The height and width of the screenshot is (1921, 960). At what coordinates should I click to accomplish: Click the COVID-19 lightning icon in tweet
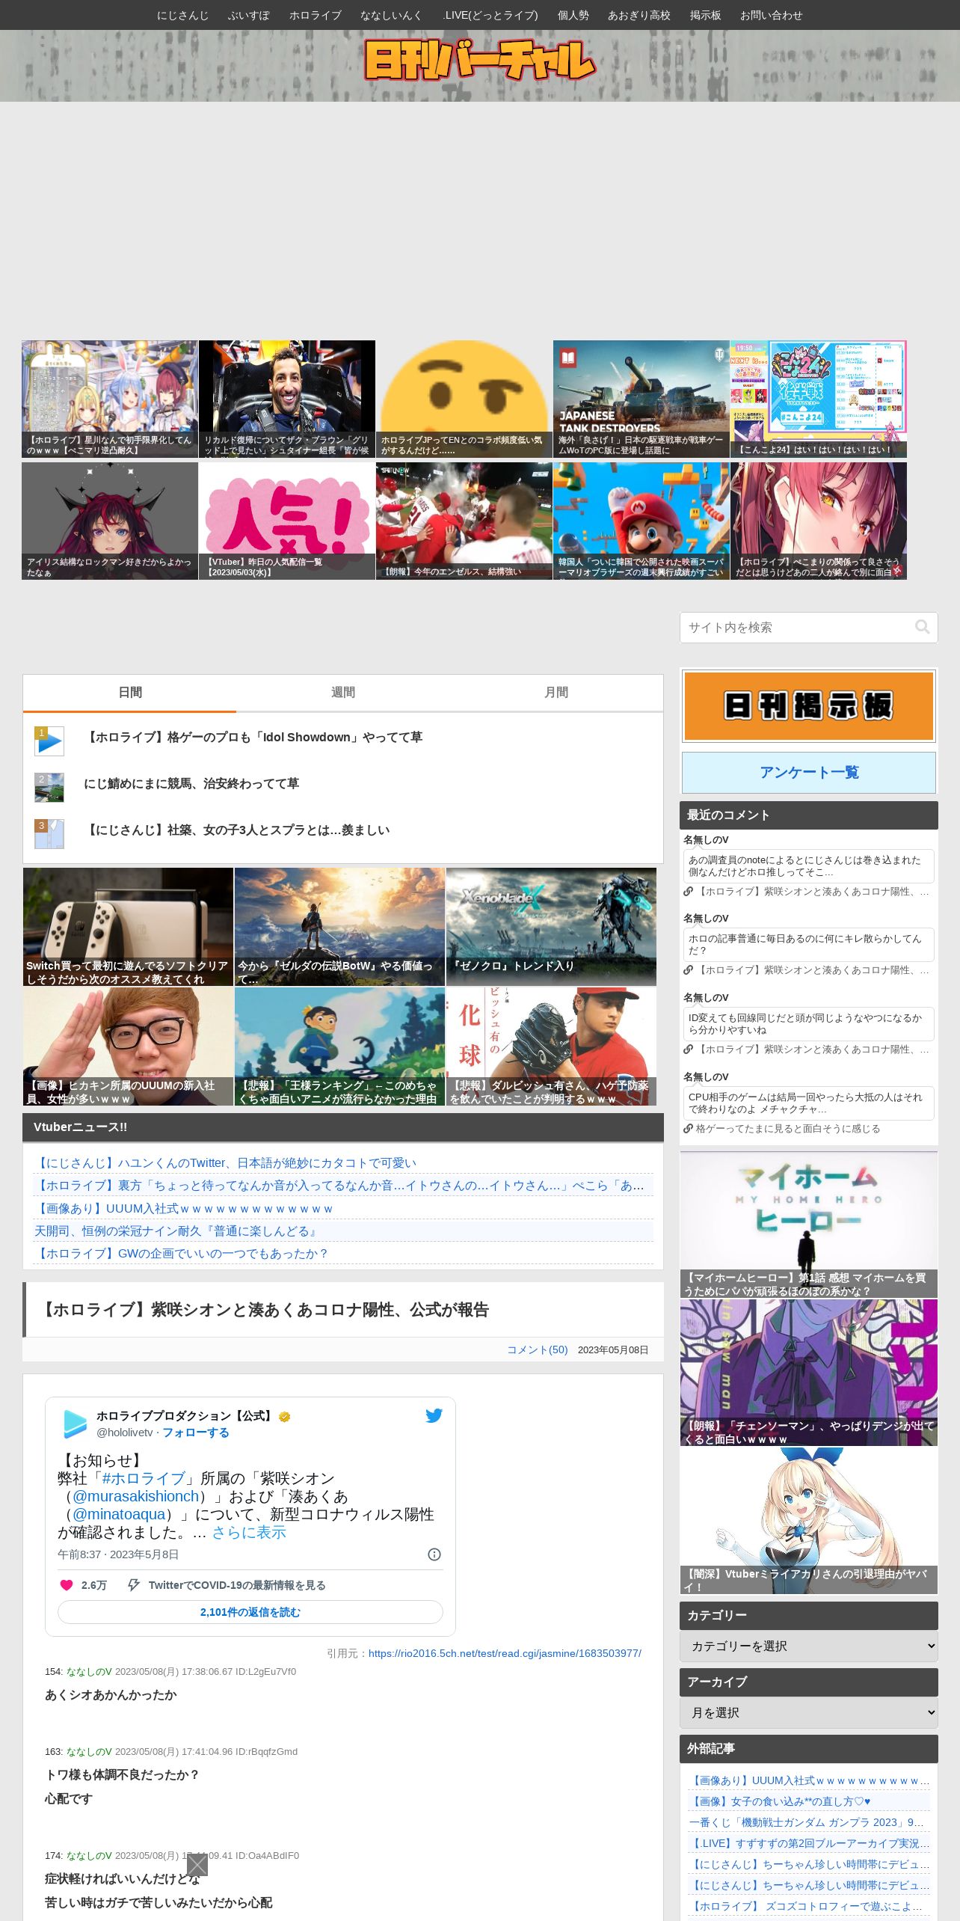tap(134, 1585)
